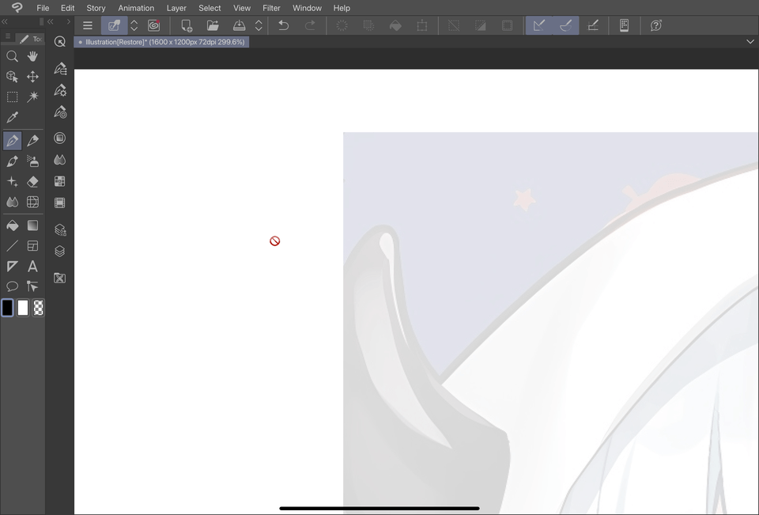Screen dimensions: 759x515
Task: Open the canvas tab list chevron on the right
Action: pyautogui.click(x=750, y=41)
